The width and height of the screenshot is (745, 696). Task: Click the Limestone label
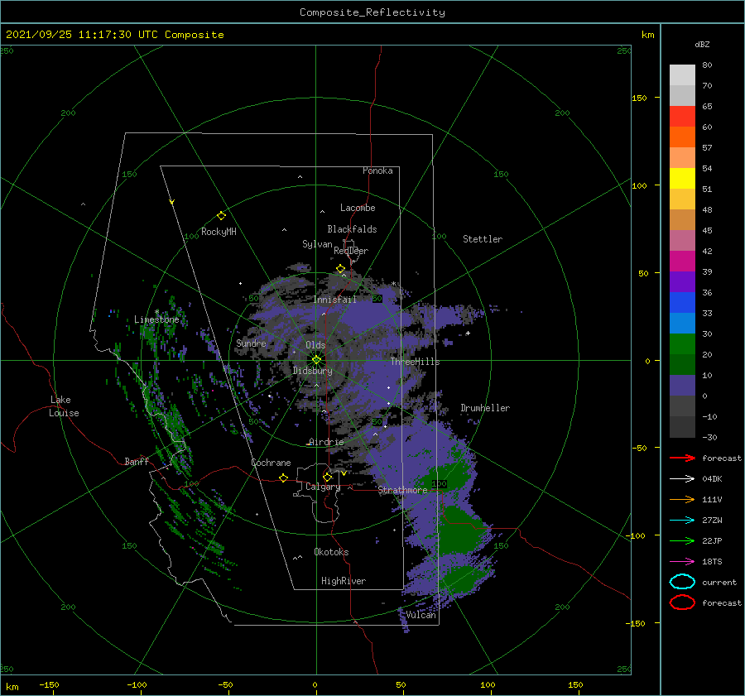156,319
